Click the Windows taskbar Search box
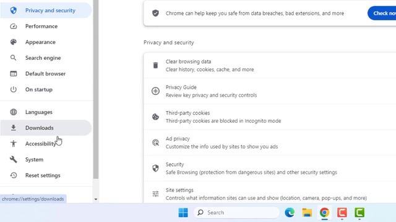Image resolution: width=396 pixels, height=222 pixels. pos(236,213)
